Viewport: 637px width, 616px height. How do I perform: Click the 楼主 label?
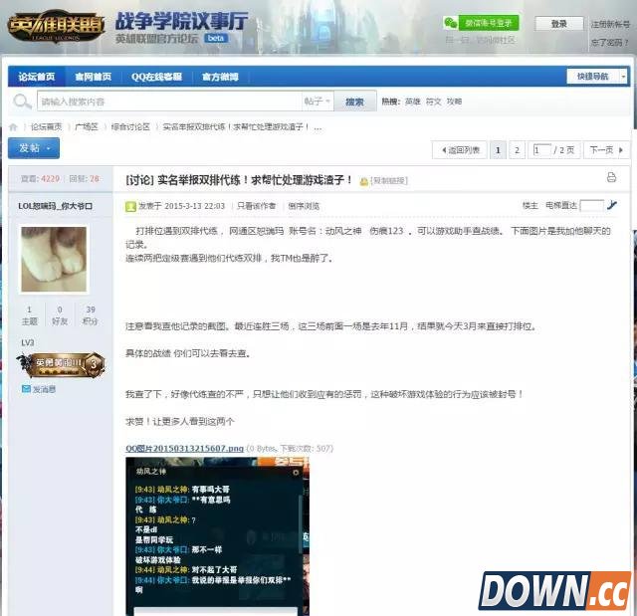pyautogui.click(x=531, y=205)
